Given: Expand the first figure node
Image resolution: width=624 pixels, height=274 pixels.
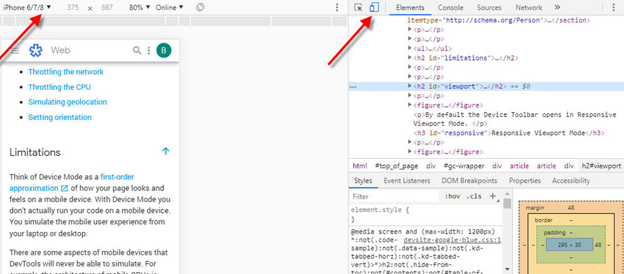Looking at the screenshot, I should (x=411, y=105).
